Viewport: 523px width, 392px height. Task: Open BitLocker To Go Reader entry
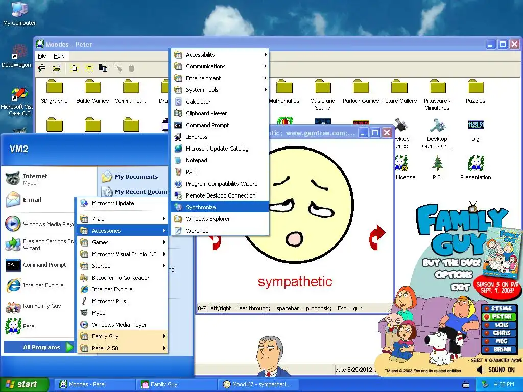(x=123, y=278)
